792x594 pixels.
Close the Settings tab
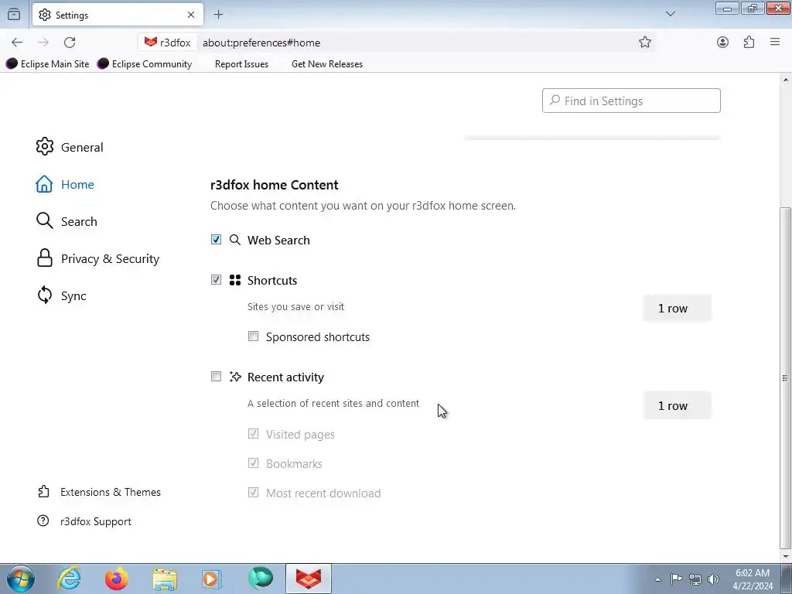pos(191,15)
